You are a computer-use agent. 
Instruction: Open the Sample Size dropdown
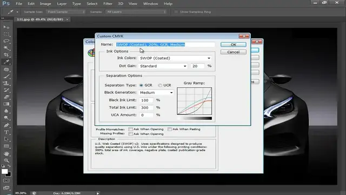tap(66, 12)
